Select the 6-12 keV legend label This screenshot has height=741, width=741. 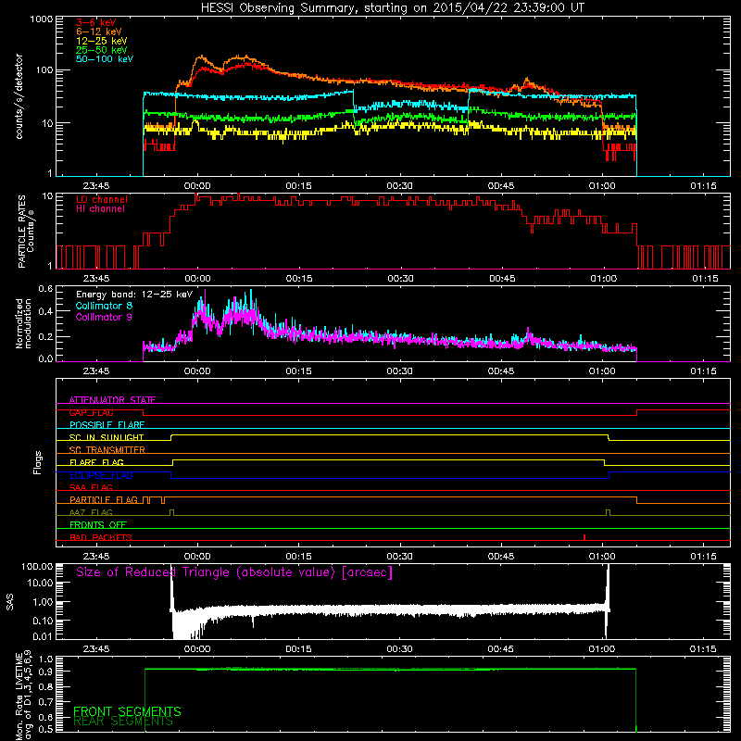point(99,31)
